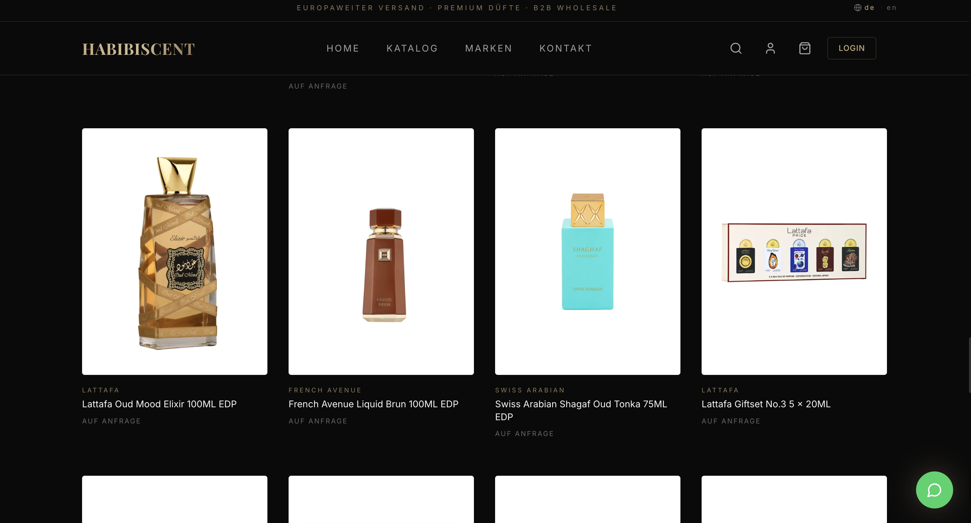Open 'Swiss Arabian Shagaf Oud Tonka 75ML EDP' title
Image resolution: width=971 pixels, height=523 pixels.
[581, 410]
